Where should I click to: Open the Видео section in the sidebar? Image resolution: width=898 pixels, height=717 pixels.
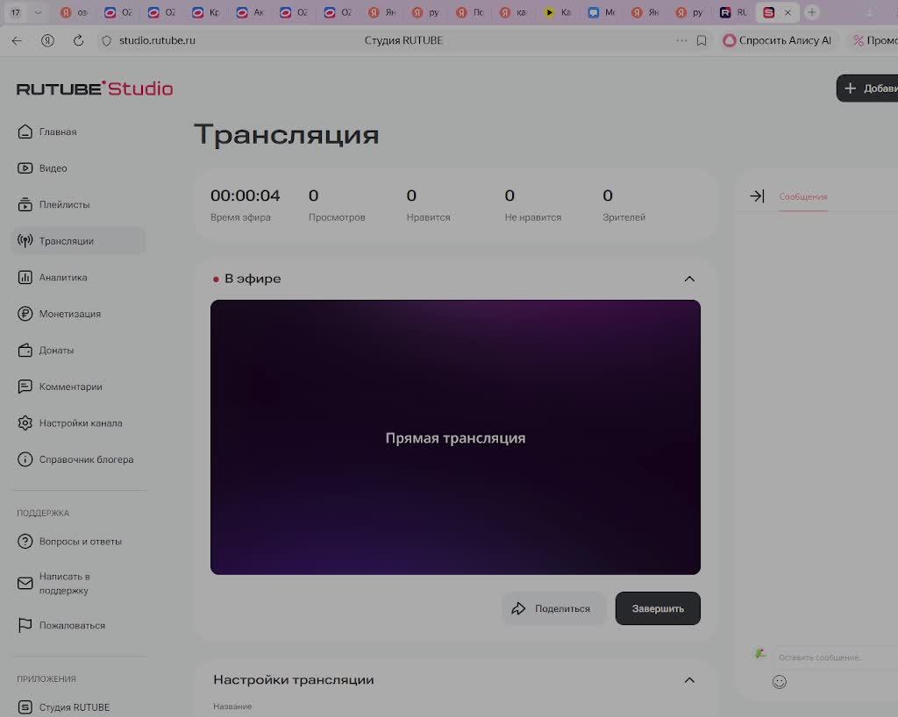pos(42,168)
